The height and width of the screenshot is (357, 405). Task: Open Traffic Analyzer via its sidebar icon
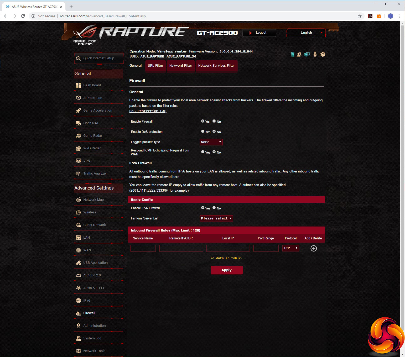tap(78, 174)
